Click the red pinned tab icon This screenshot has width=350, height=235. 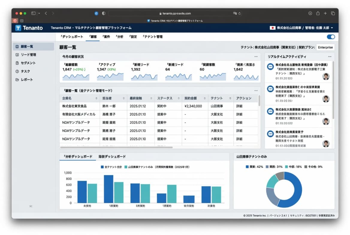[15, 21]
